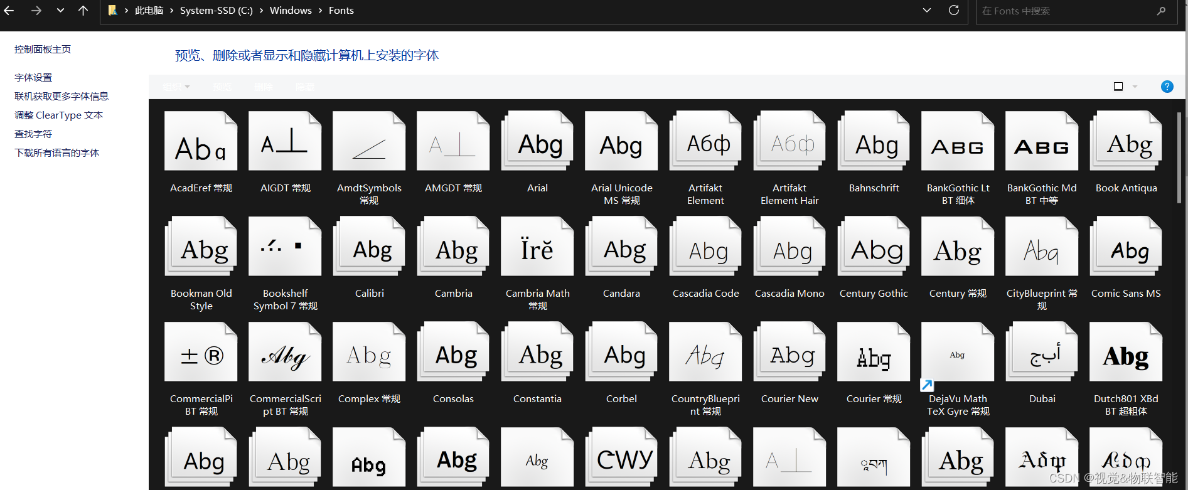Open the 组织 toolbar dropdown
Viewport: 1188px width, 490px height.
[176, 87]
